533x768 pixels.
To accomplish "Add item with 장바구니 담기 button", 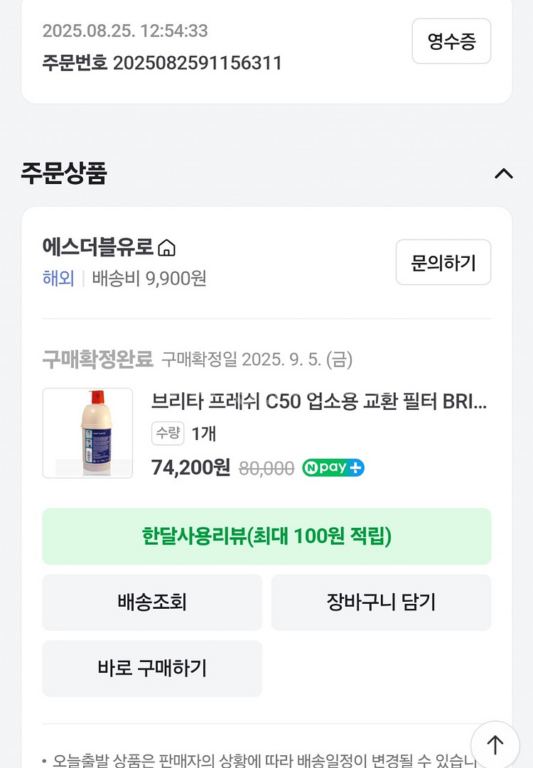I will coord(381,602).
